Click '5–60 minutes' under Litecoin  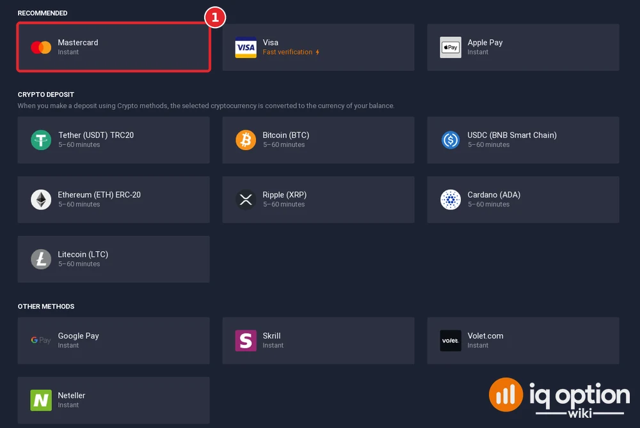click(x=79, y=264)
